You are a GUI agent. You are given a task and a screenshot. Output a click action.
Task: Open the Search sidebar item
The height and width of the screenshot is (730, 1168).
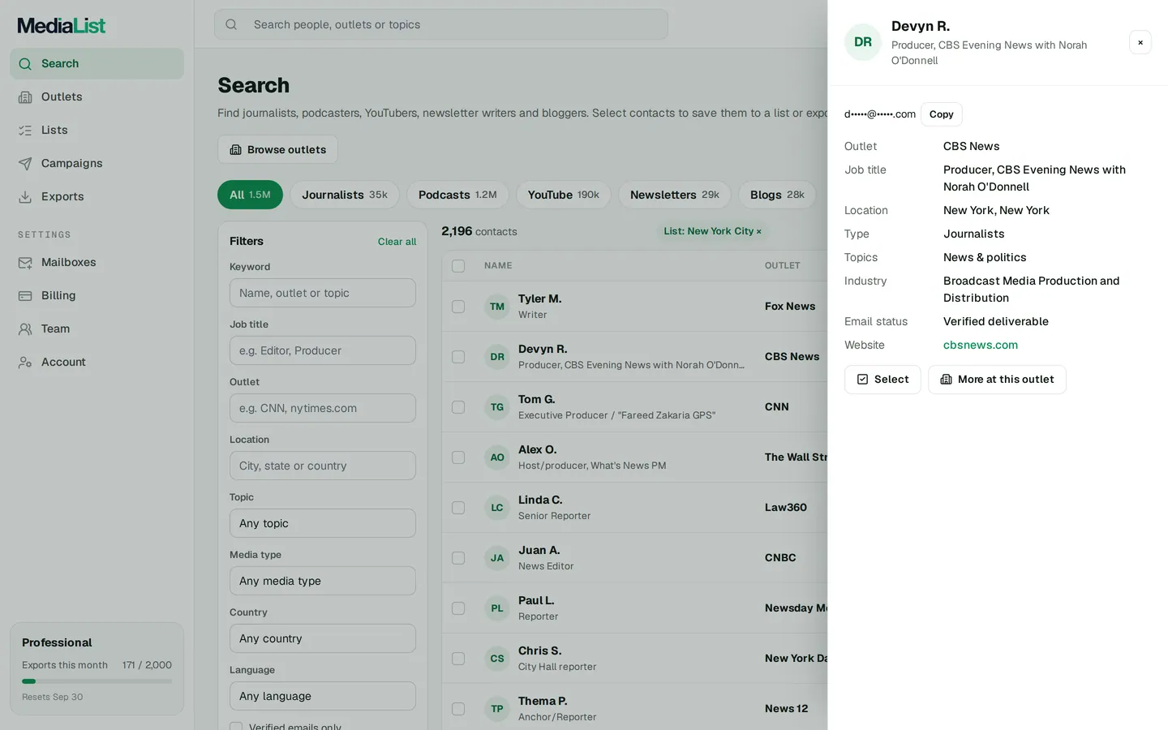pyautogui.click(x=97, y=63)
